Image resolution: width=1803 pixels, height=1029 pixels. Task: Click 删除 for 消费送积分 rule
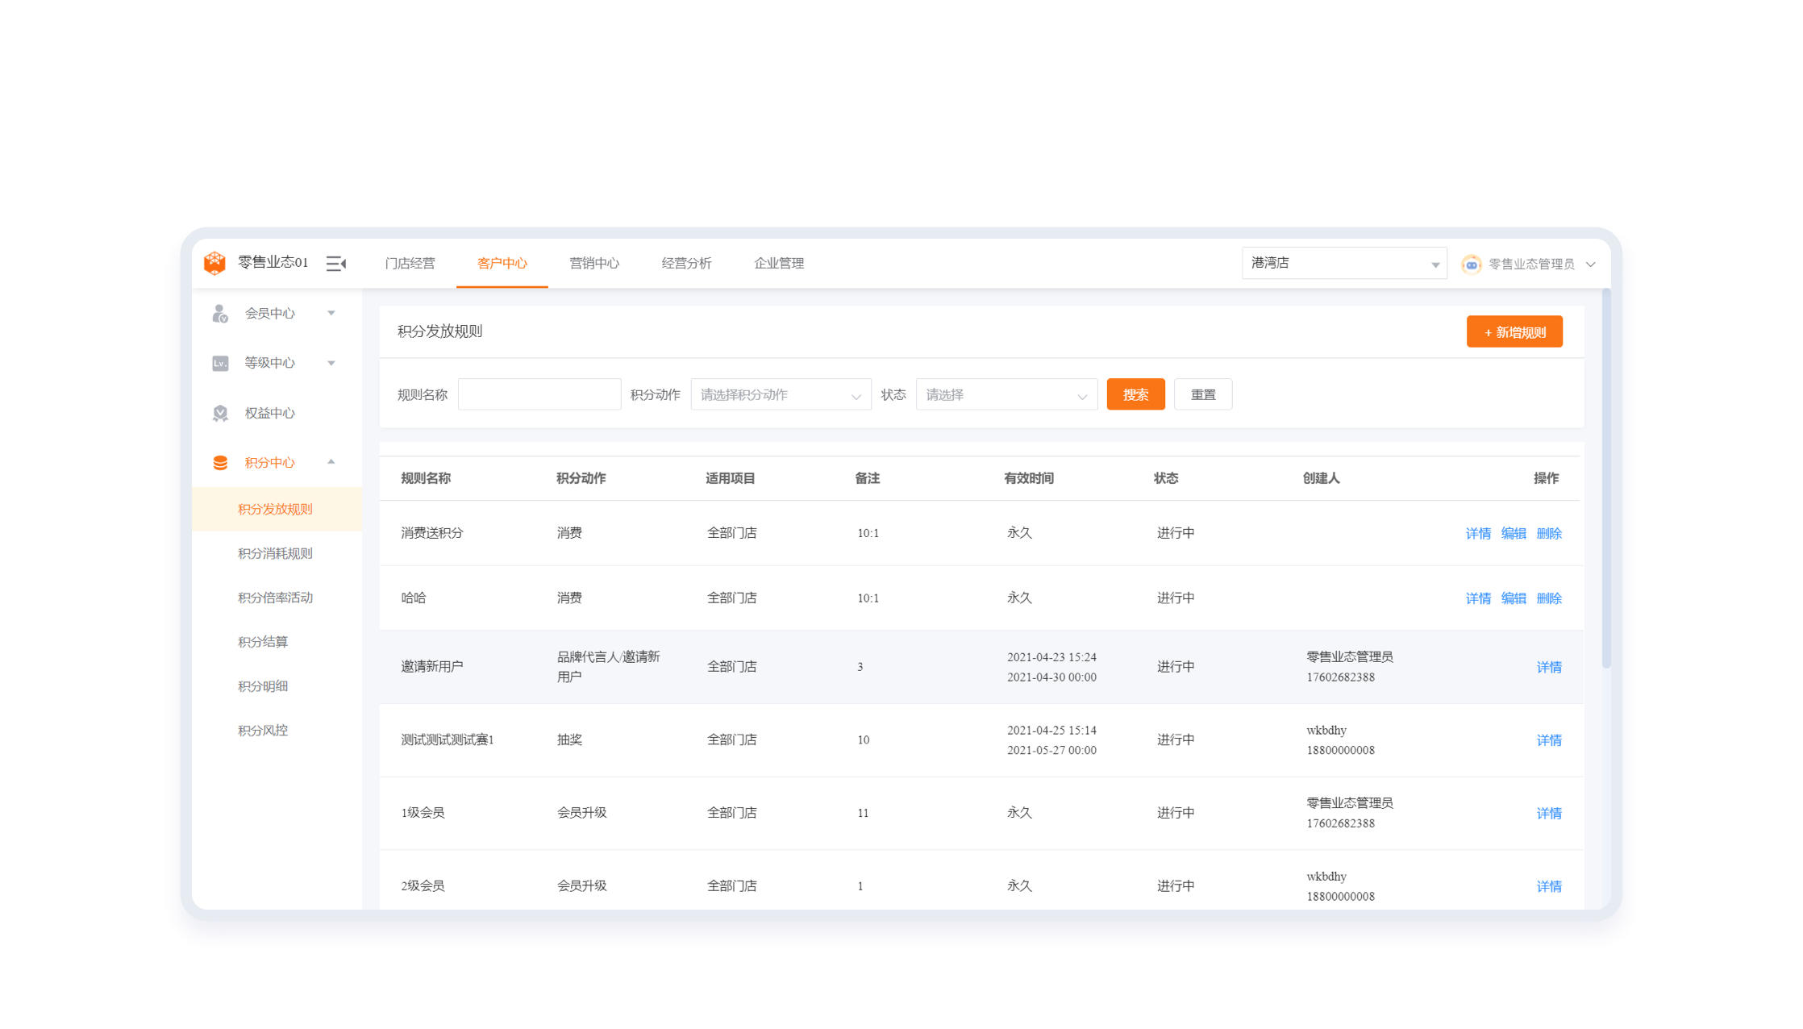click(1549, 533)
